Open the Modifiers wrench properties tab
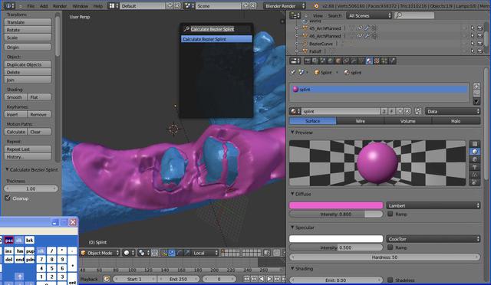491x285 pixels. [354, 61]
